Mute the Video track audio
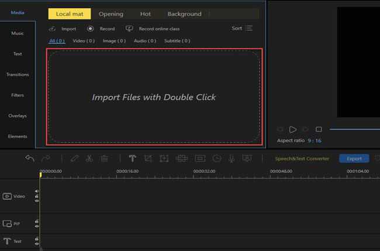The width and height of the screenshot is (380, 251). point(37,191)
